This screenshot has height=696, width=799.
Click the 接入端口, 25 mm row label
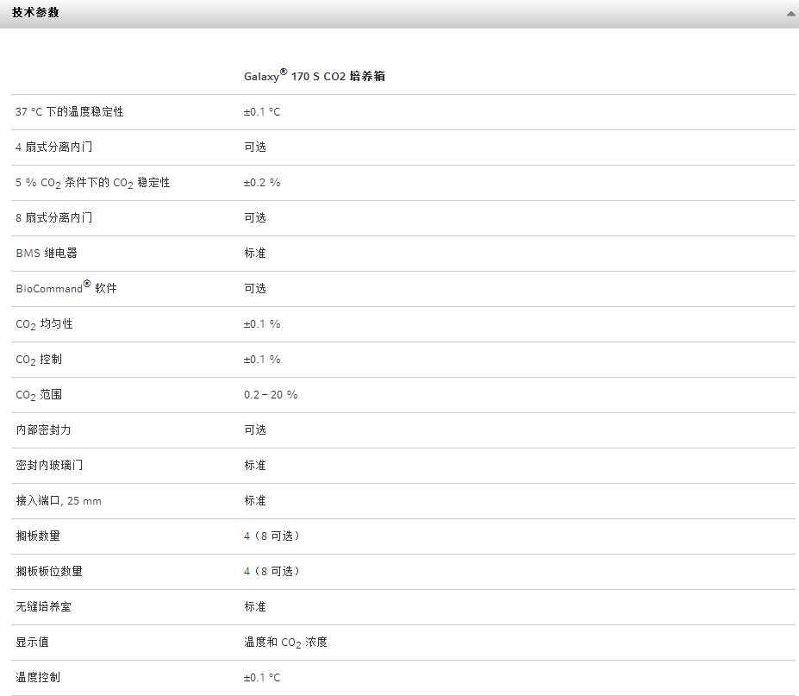point(59,501)
